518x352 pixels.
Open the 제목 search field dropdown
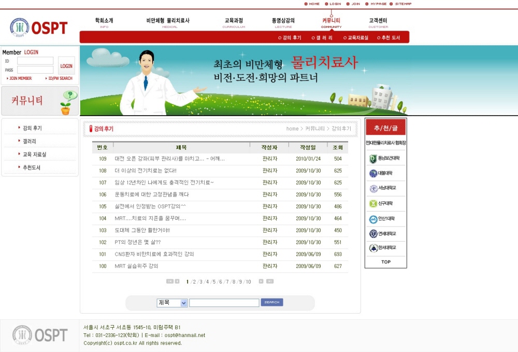tap(172, 303)
